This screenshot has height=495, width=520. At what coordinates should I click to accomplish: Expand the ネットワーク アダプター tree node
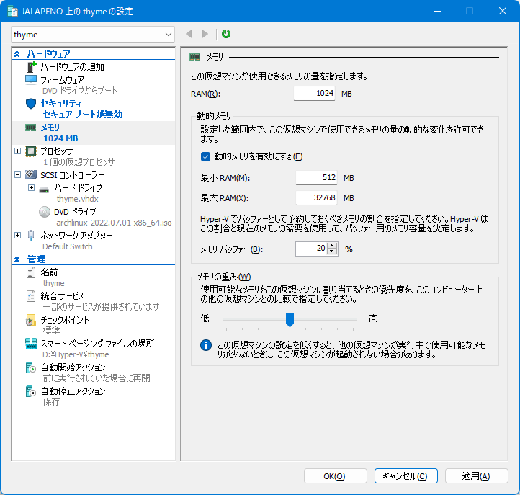pyautogui.click(x=17, y=235)
